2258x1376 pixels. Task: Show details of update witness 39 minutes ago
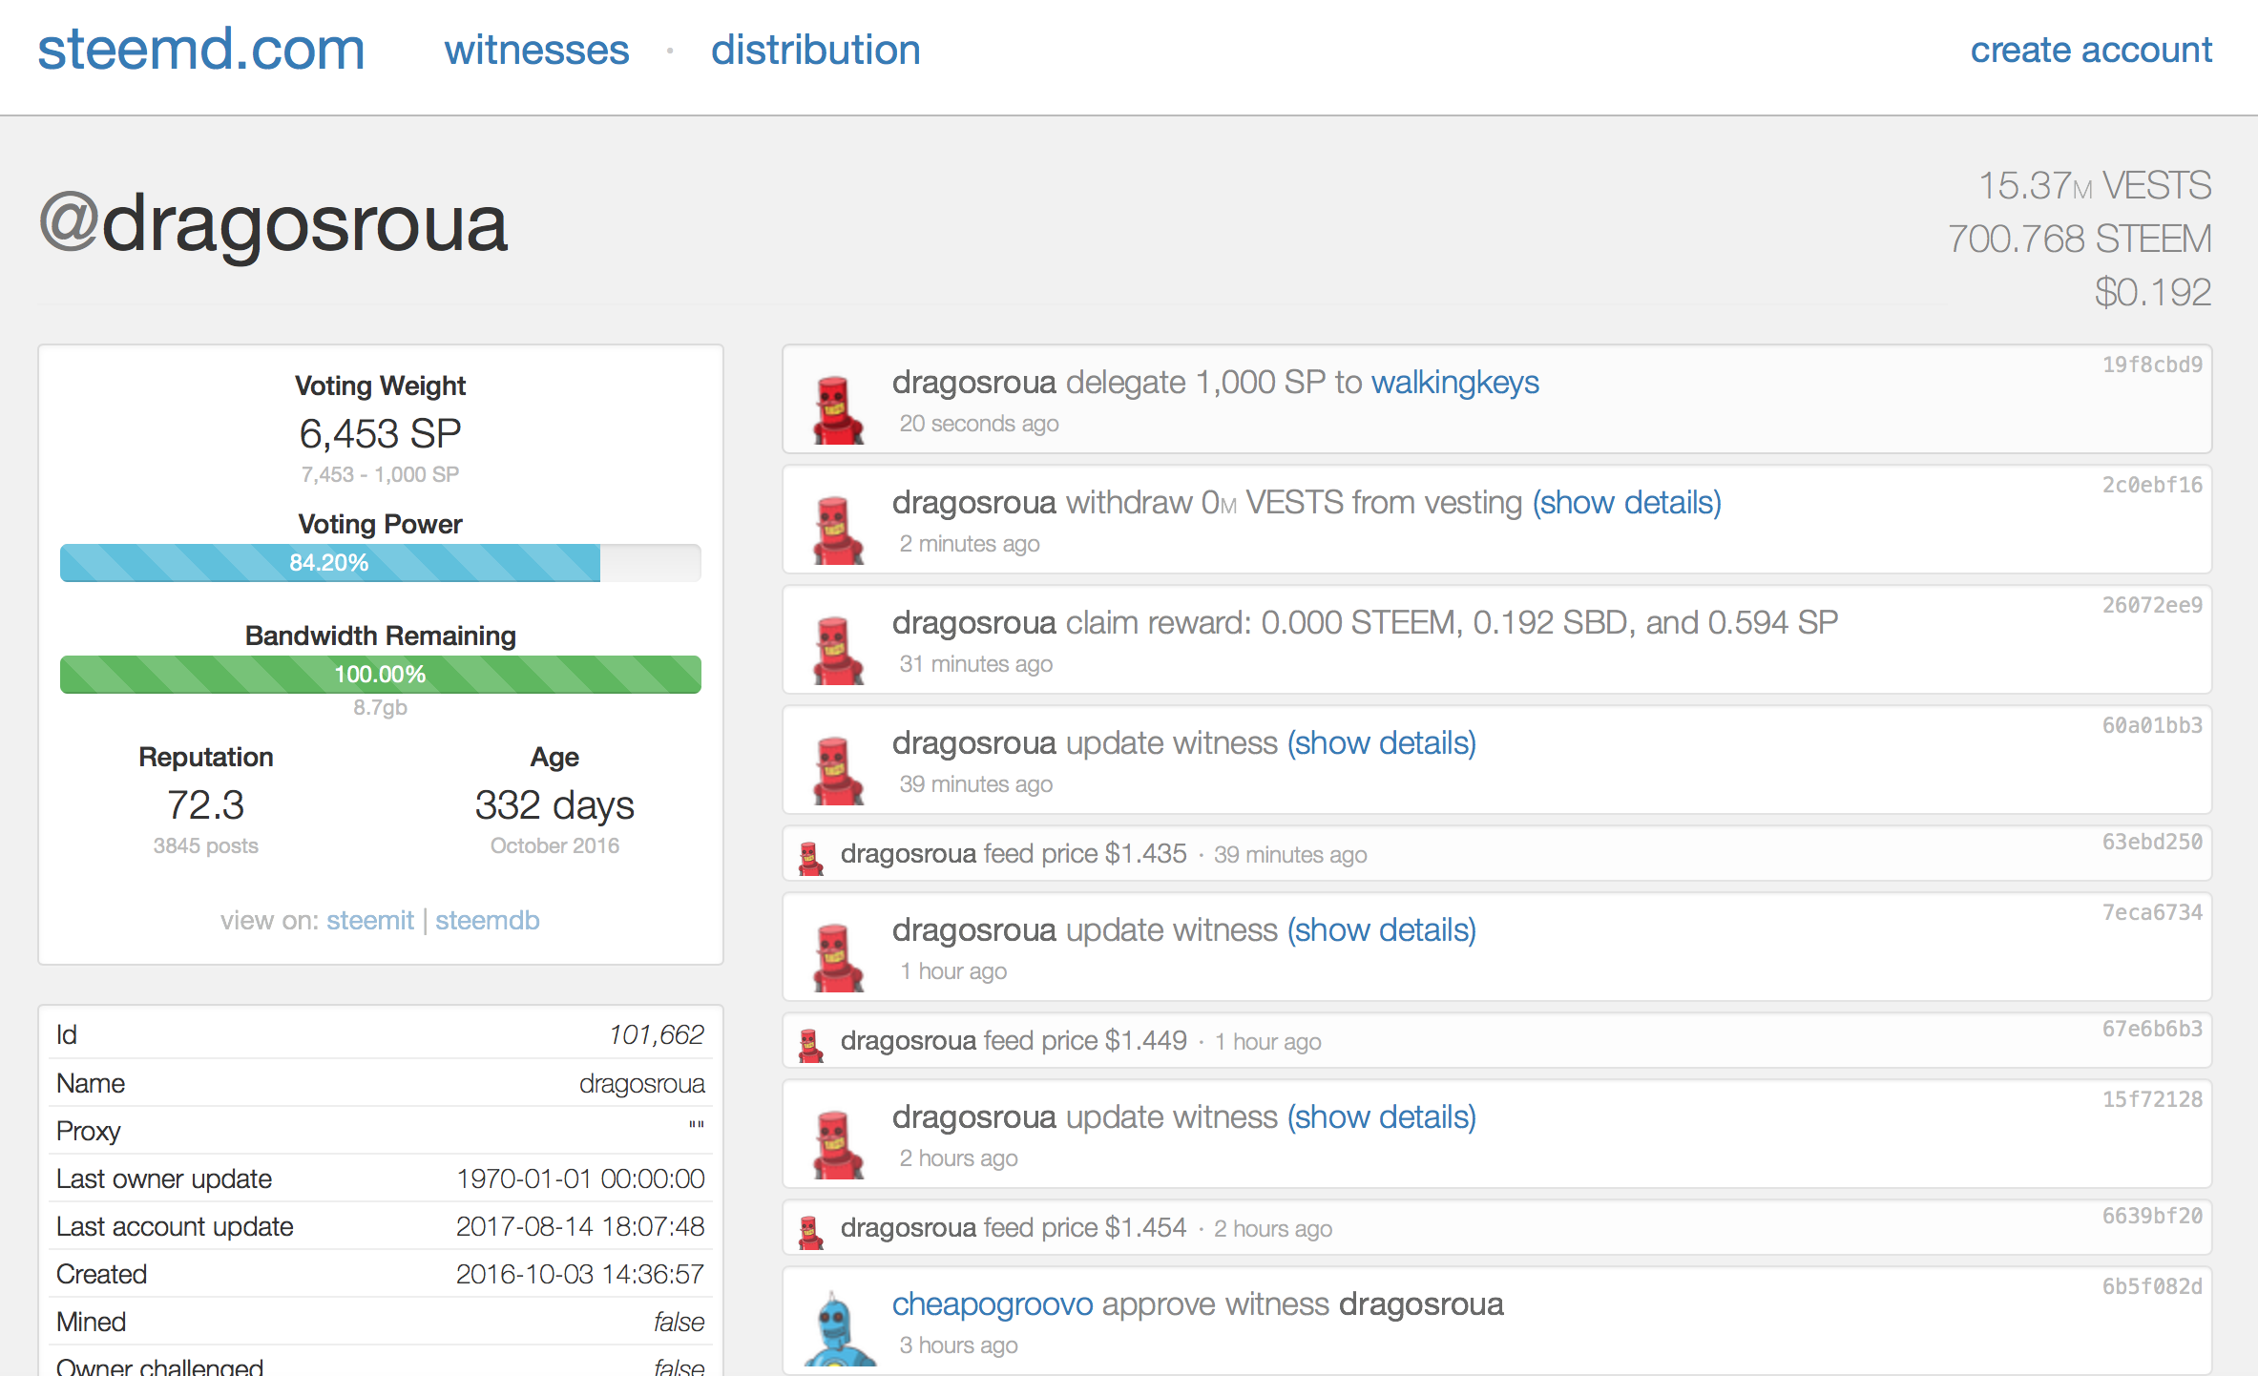(1381, 742)
